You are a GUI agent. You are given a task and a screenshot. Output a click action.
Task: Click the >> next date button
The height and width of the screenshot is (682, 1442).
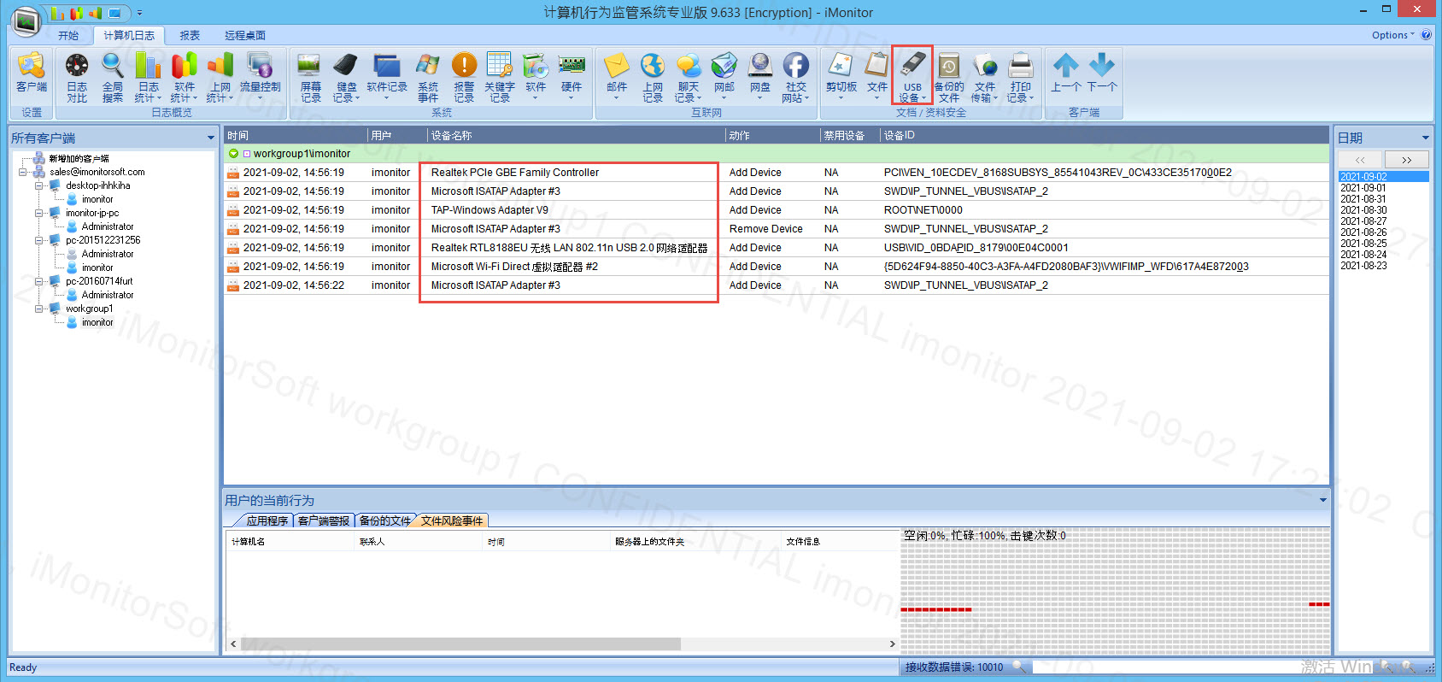(x=1406, y=160)
